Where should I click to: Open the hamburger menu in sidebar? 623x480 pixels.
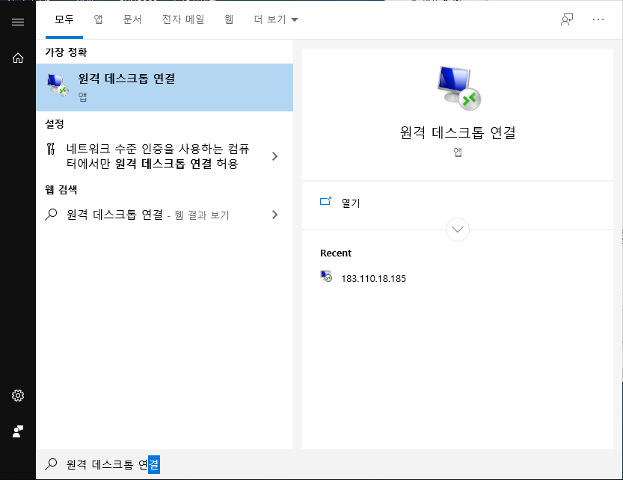pyautogui.click(x=18, y=22)
